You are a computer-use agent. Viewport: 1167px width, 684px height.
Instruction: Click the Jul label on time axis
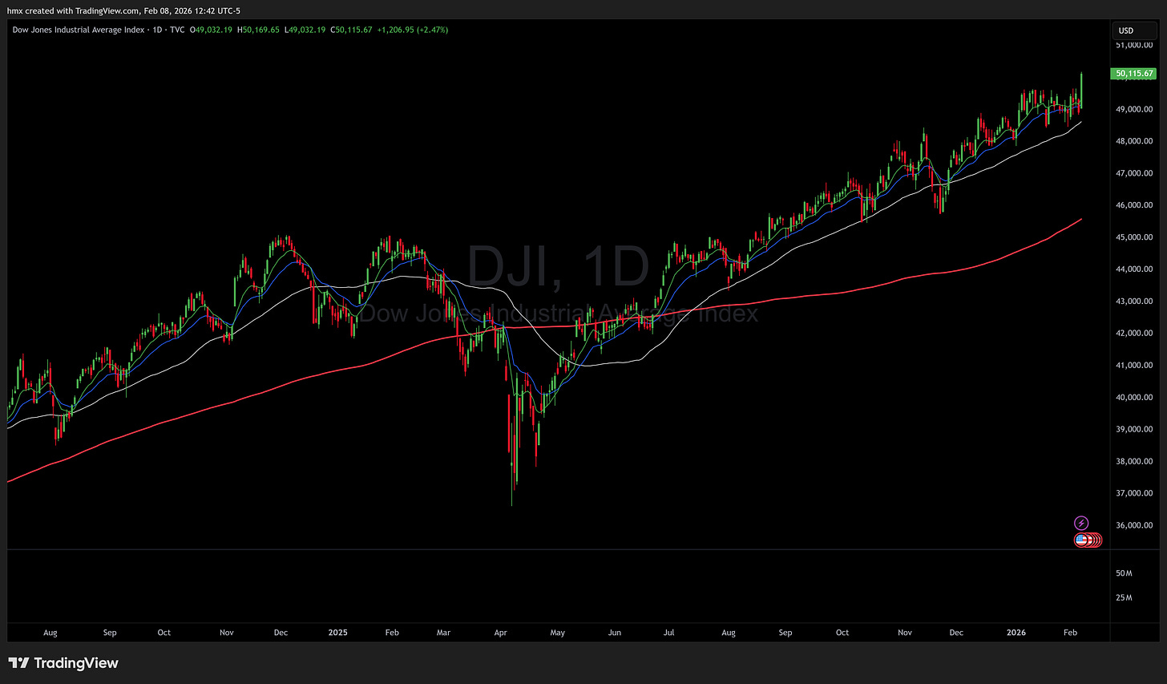668,633
